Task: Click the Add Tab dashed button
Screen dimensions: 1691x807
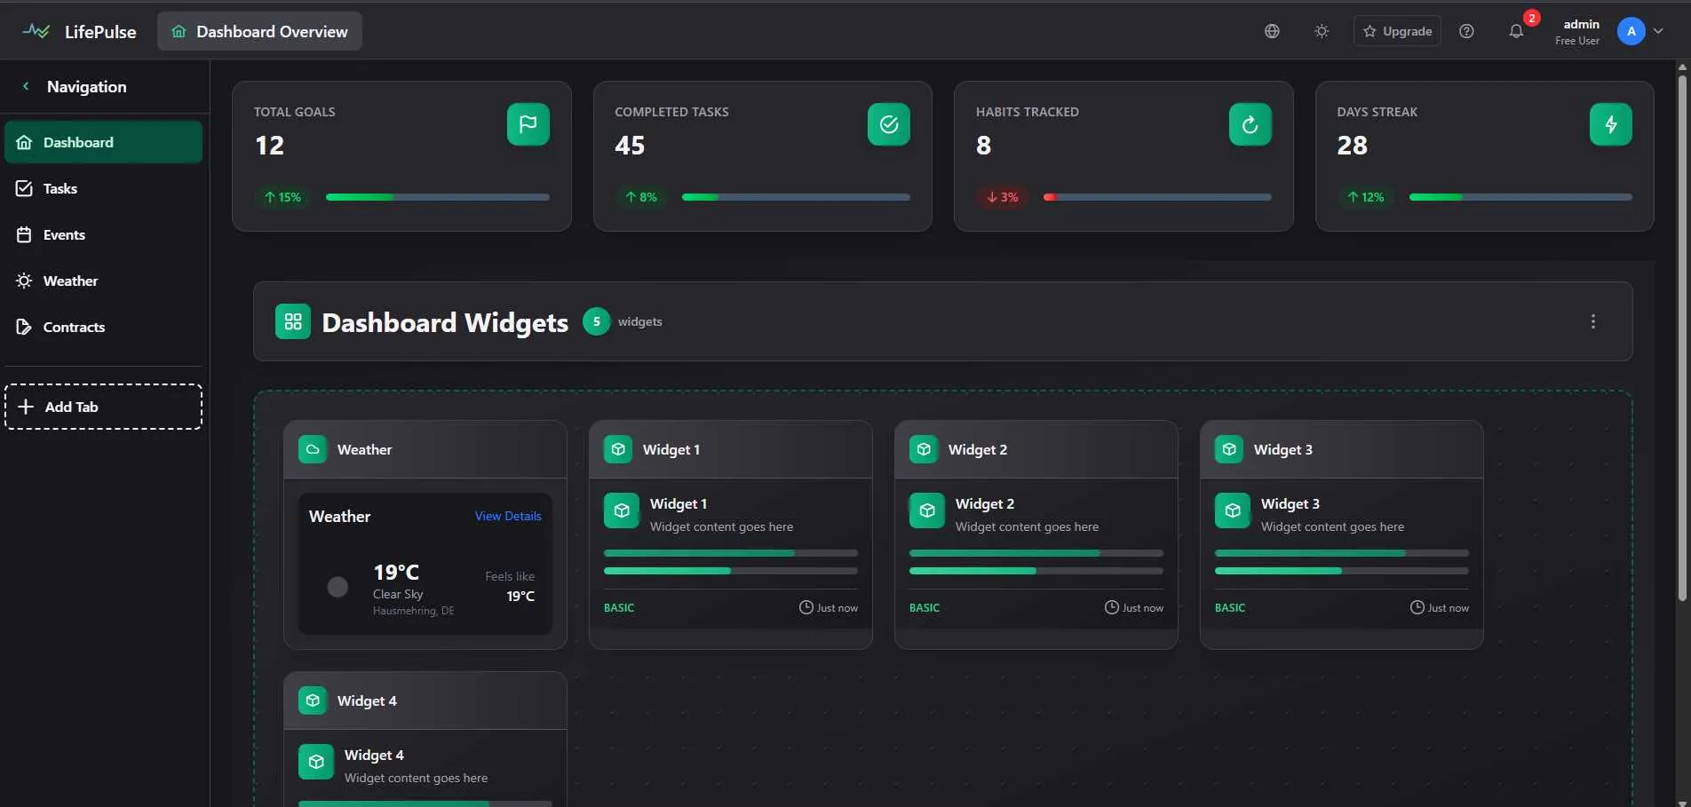Action: coord(103,407)
